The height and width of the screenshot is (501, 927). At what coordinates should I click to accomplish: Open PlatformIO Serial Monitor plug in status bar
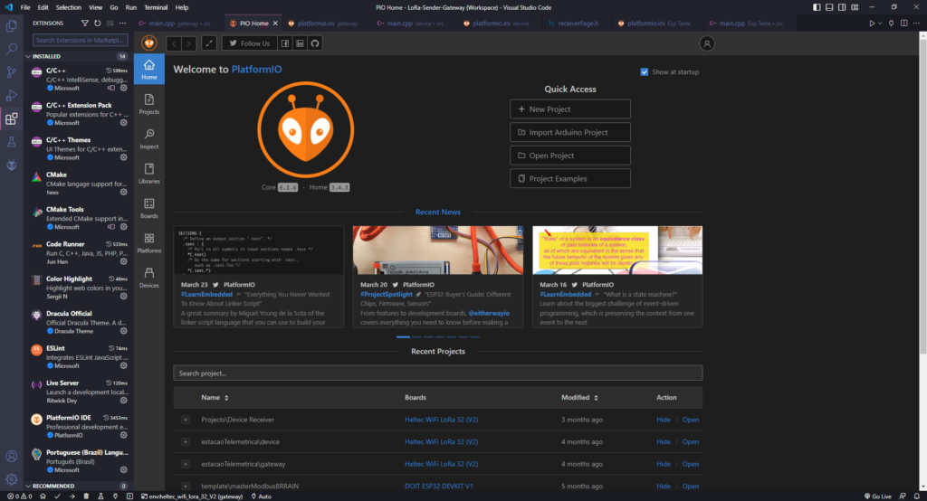coord(115,496)
